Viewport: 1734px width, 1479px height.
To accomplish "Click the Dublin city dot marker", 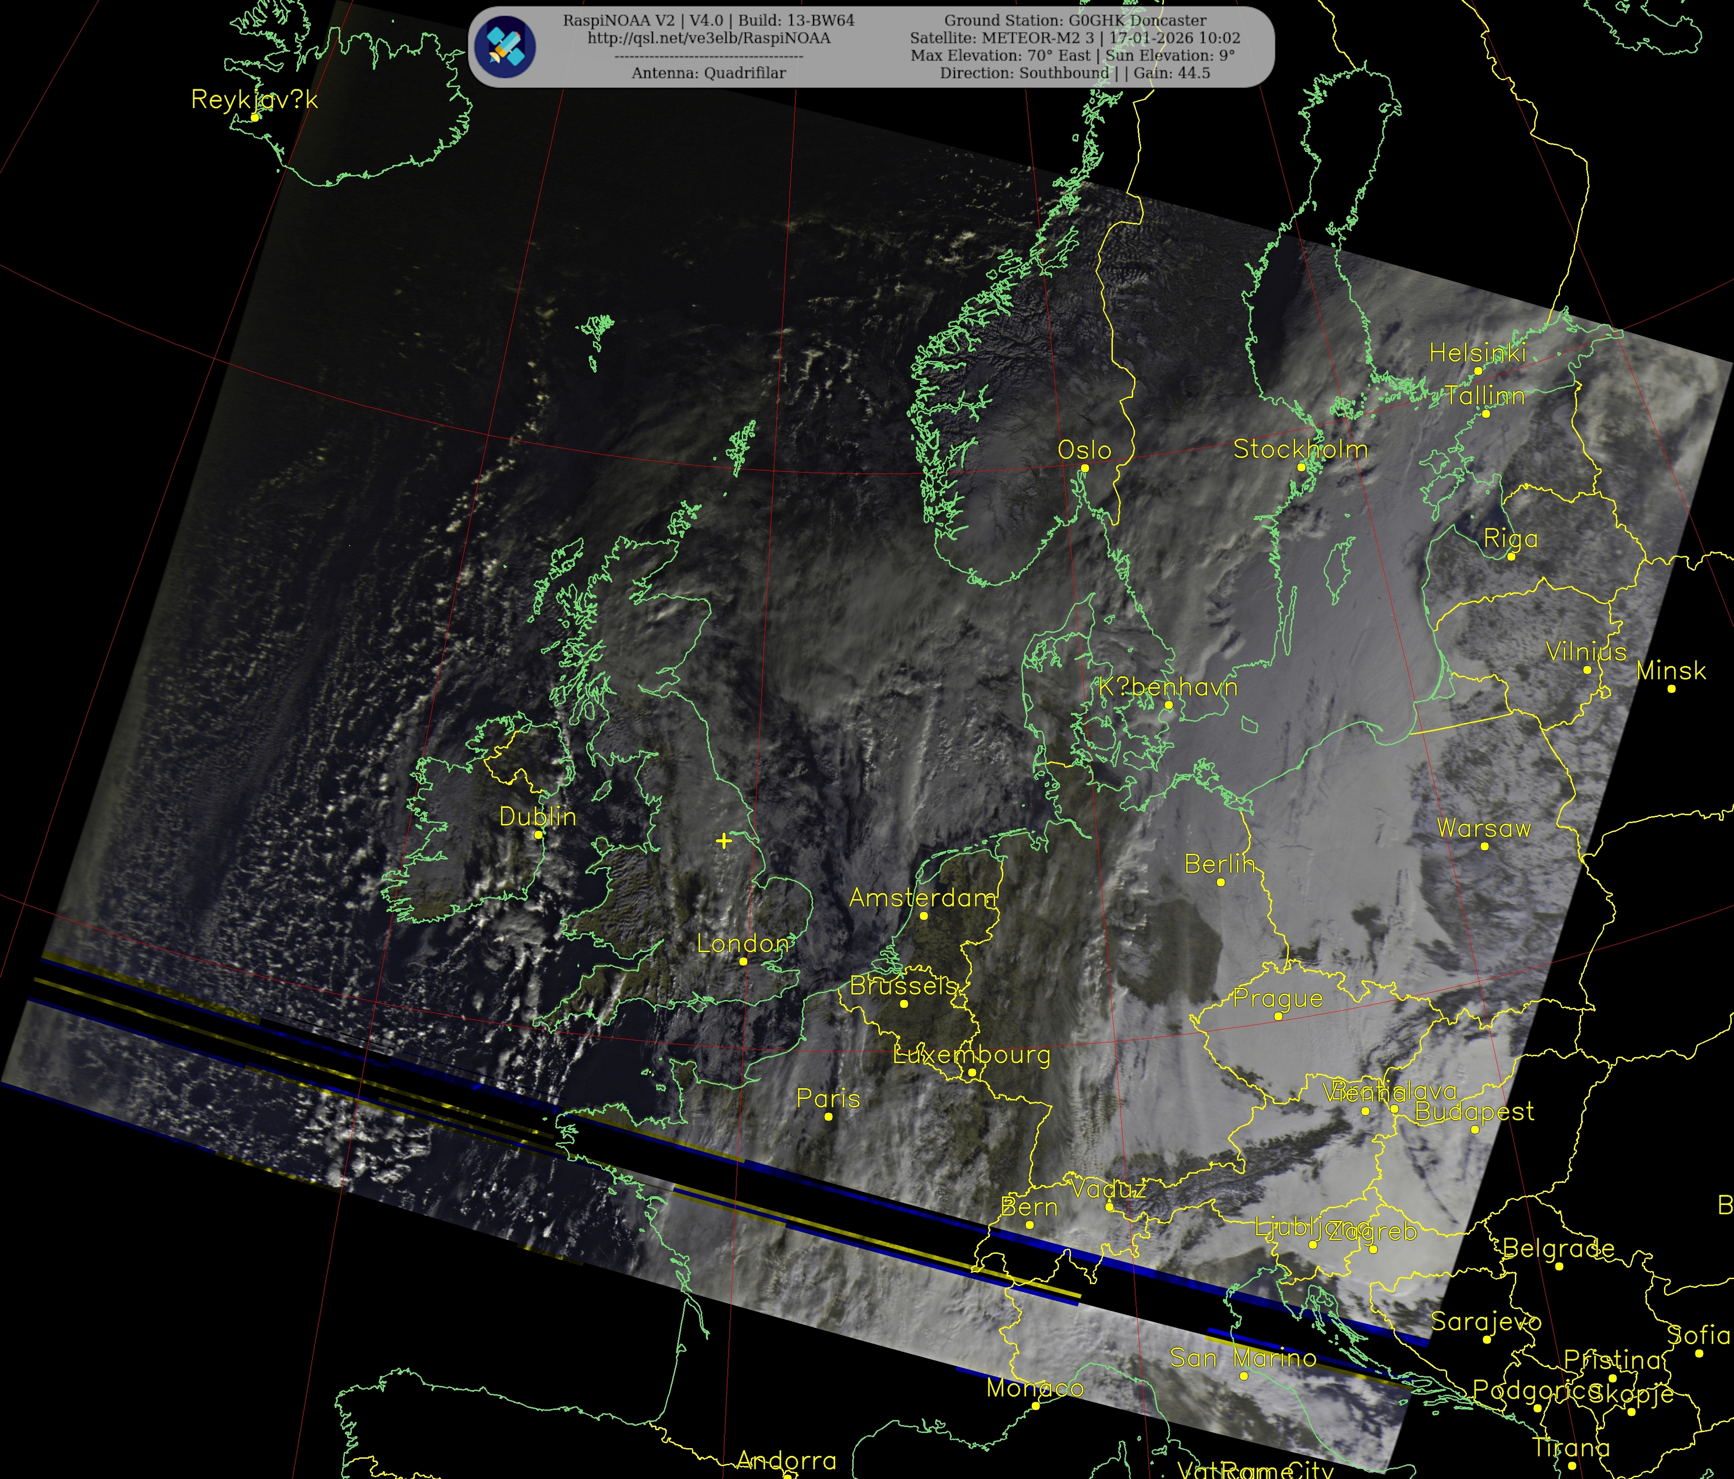I will (x=538, y=835).
